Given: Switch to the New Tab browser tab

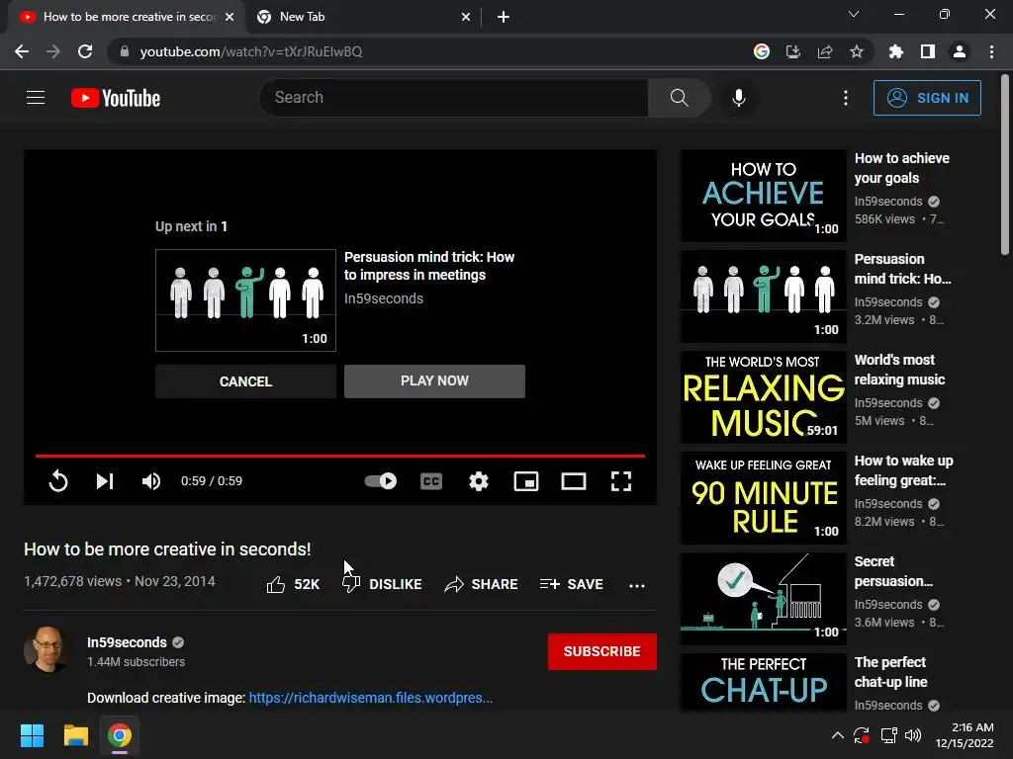Looking at the screenshot, I should (362, 17).
